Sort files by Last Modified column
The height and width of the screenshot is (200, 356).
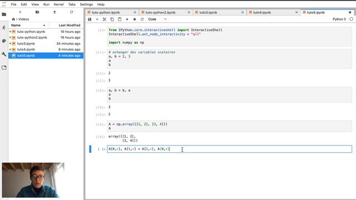click(x=67, y=25)
